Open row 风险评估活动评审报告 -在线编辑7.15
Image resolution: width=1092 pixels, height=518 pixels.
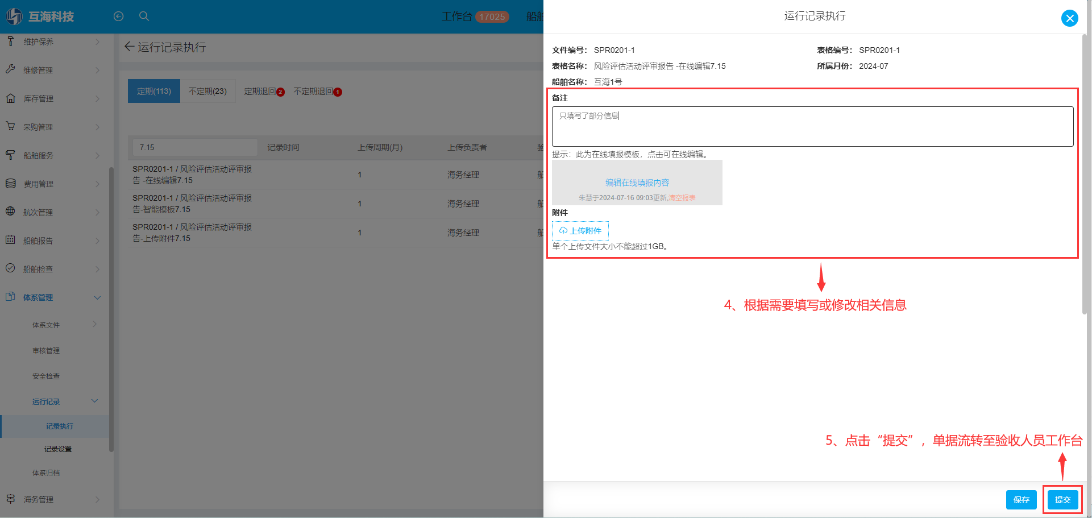click(x=192, y=175)
